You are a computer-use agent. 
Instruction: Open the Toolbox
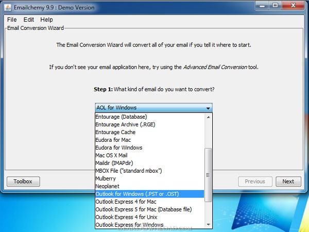point(23,181)
